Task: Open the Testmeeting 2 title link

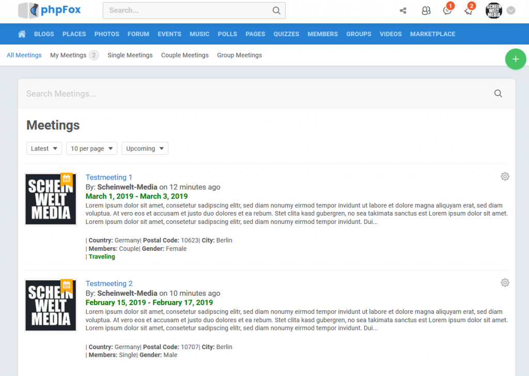Action: pyautogui.click(x=109, y=283)
